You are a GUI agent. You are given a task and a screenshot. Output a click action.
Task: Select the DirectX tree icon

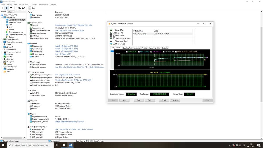4,57
